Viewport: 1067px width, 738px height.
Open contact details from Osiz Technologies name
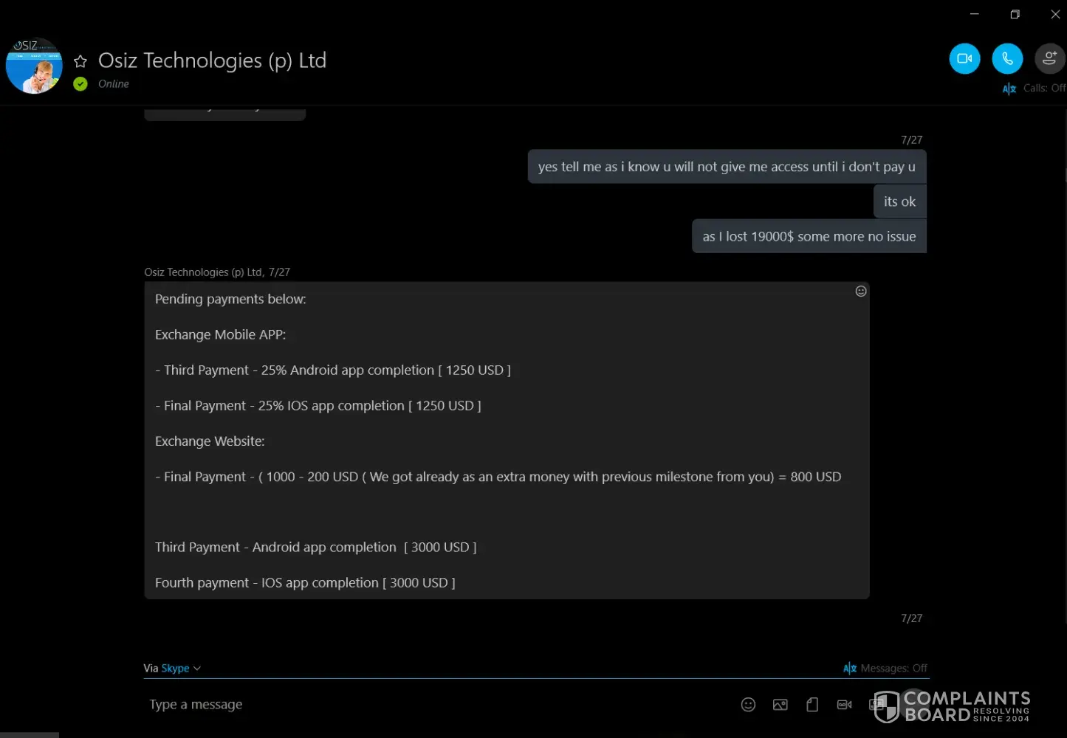coord(212,61)
